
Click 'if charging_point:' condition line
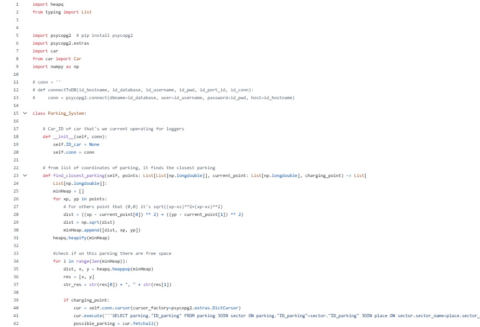86,301
